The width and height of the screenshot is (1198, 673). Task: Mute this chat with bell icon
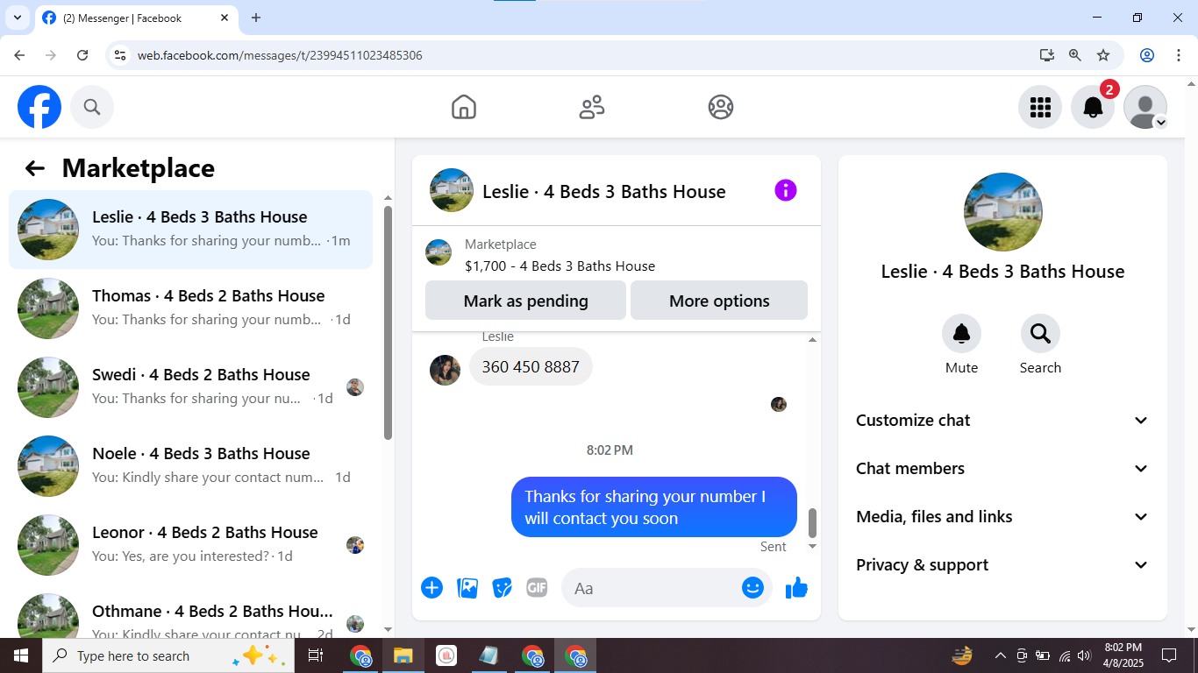pos(961,333)
